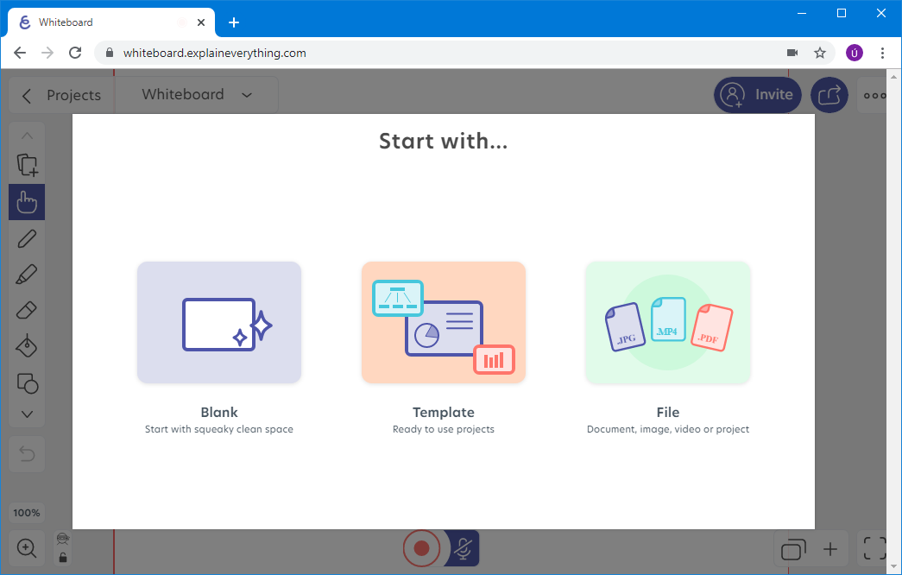Expand toolbar with down chevron
902x575 pixels.
click(27, 414)
